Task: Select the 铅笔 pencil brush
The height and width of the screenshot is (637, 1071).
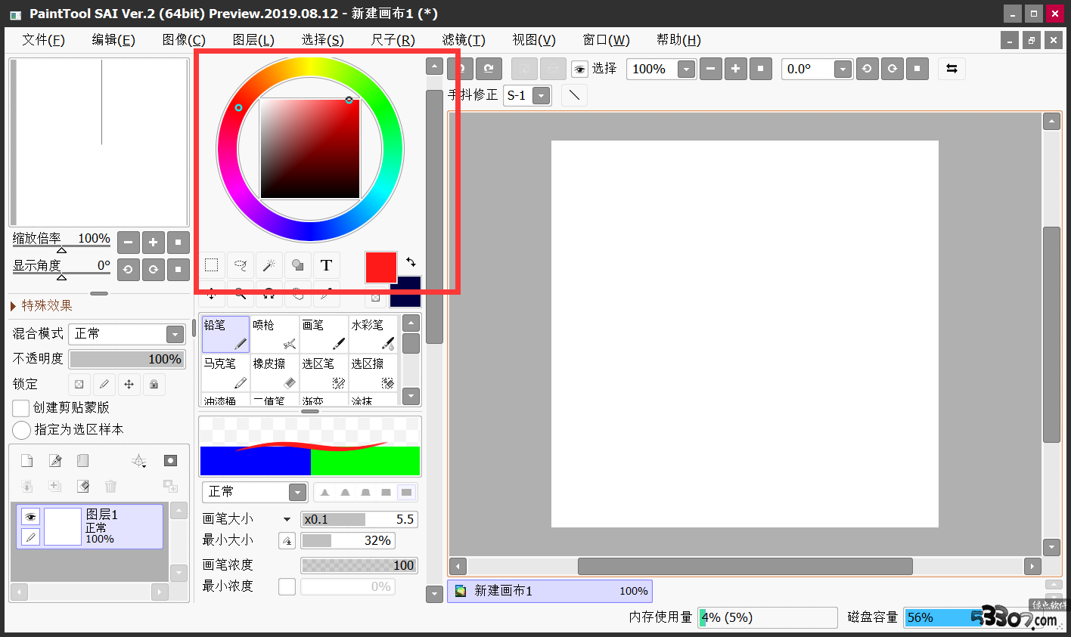Action: [225, 334]
